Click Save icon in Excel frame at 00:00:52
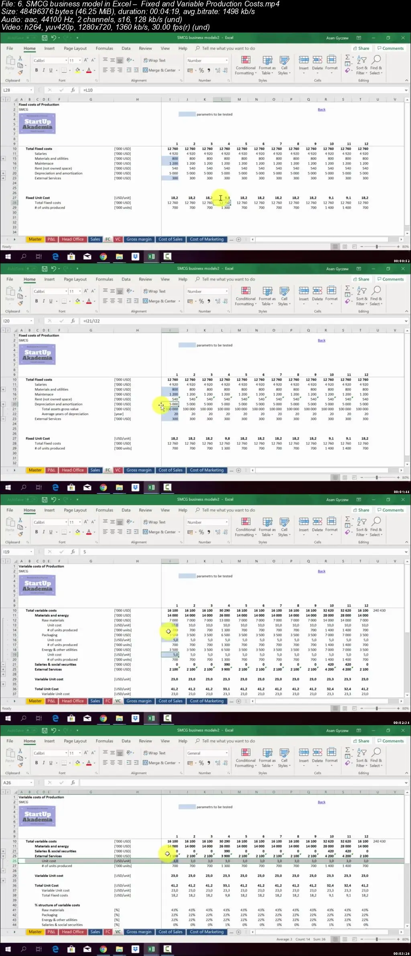 click(x=45, y=38)
